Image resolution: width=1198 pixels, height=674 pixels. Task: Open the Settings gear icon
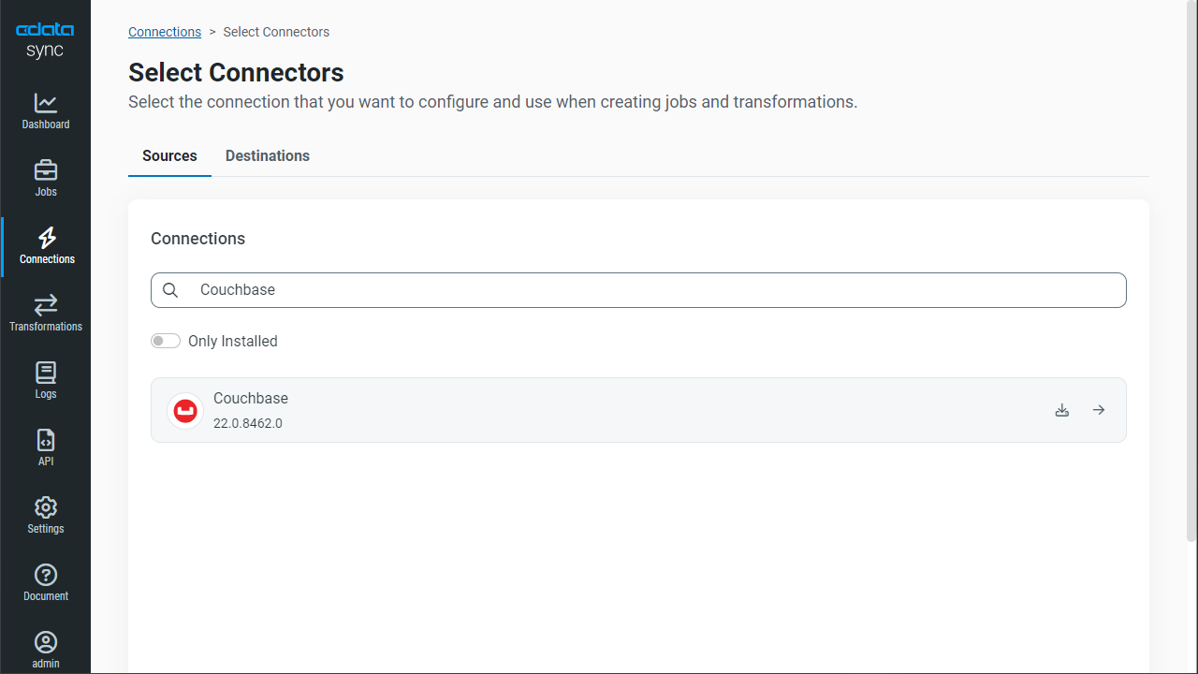pyautogui.click(x=46, y=507)
